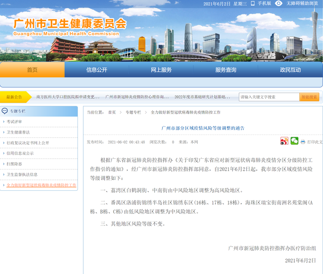Open the 首页 navigation tab

(32, 70)
